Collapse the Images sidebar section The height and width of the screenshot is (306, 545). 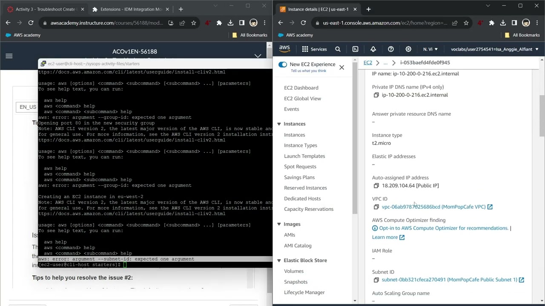pyautogui.click(x=279, y=224)
